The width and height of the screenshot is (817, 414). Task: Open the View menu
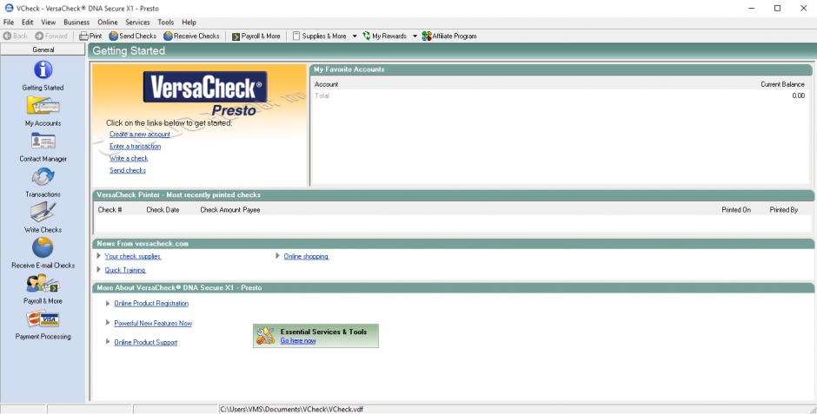pyautogui.click(x=49, y=23)
